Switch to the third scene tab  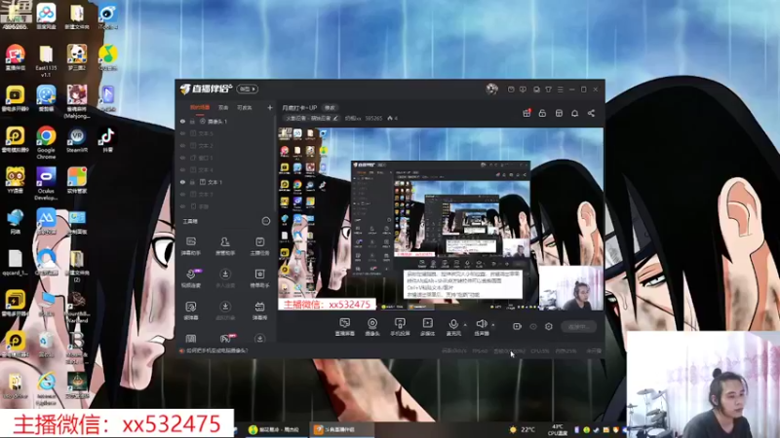click(245, 107)
